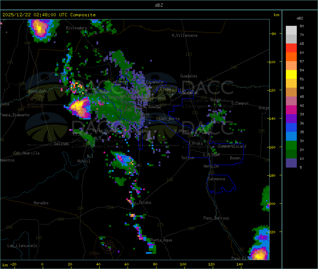
Task: Click the Atuel_Norte map label
Action: coord(168,119)
